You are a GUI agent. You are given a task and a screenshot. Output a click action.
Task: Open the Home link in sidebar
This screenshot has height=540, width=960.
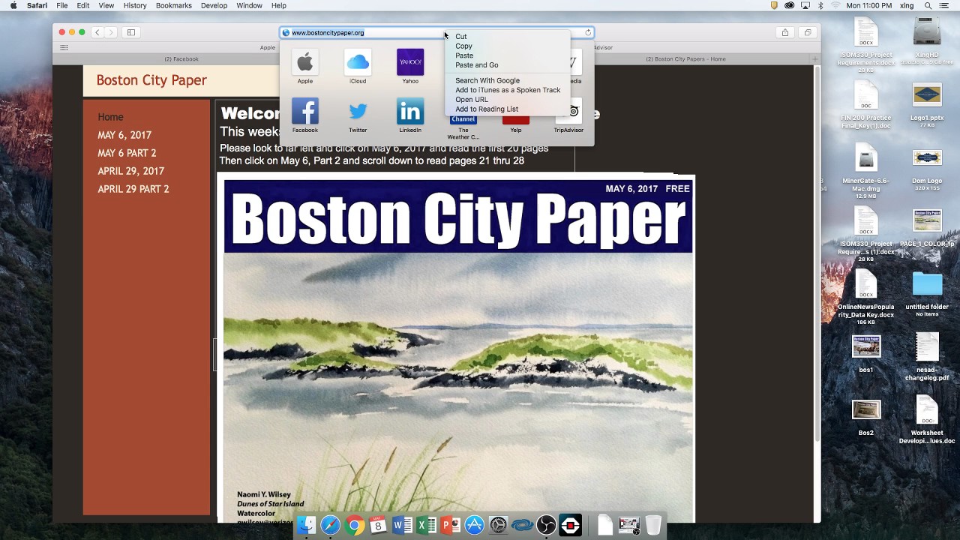pos(110,117)
